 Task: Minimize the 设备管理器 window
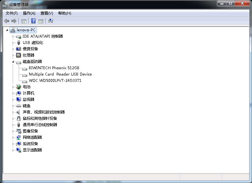(x=222, y=3)
